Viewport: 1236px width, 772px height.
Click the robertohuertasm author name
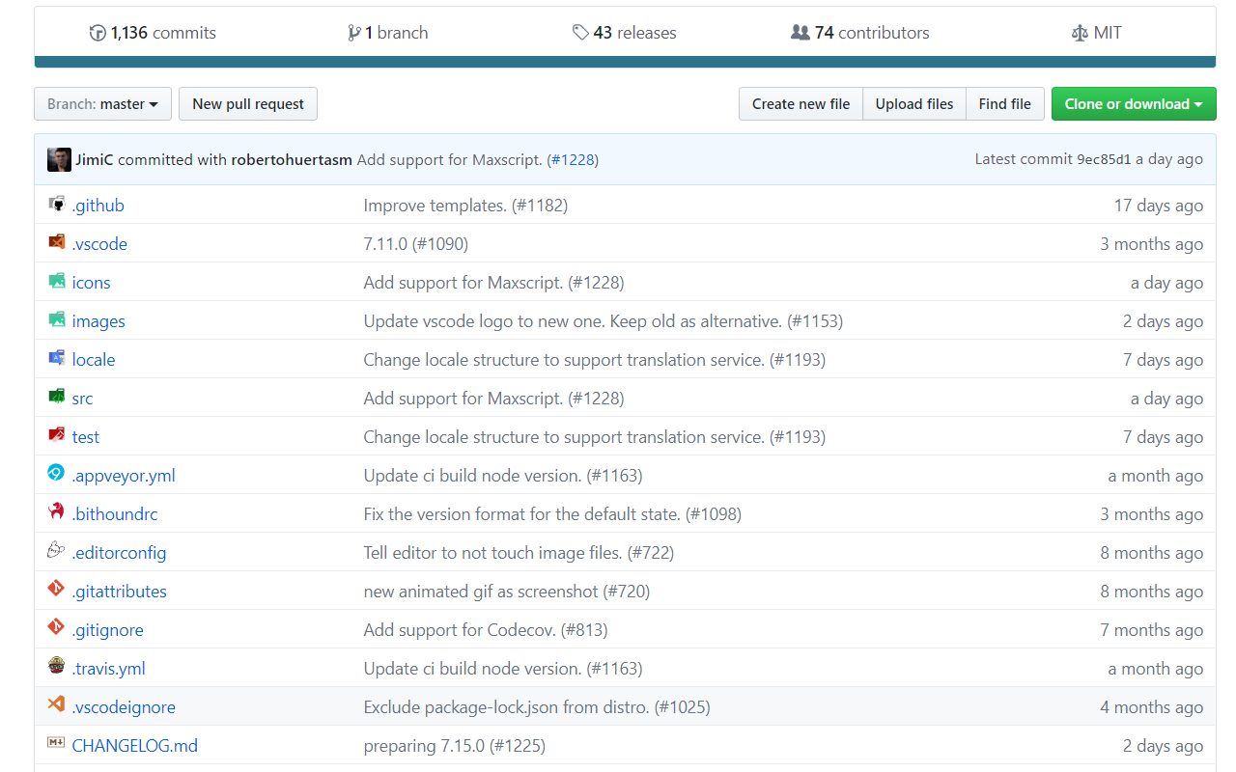coord(292,159)
